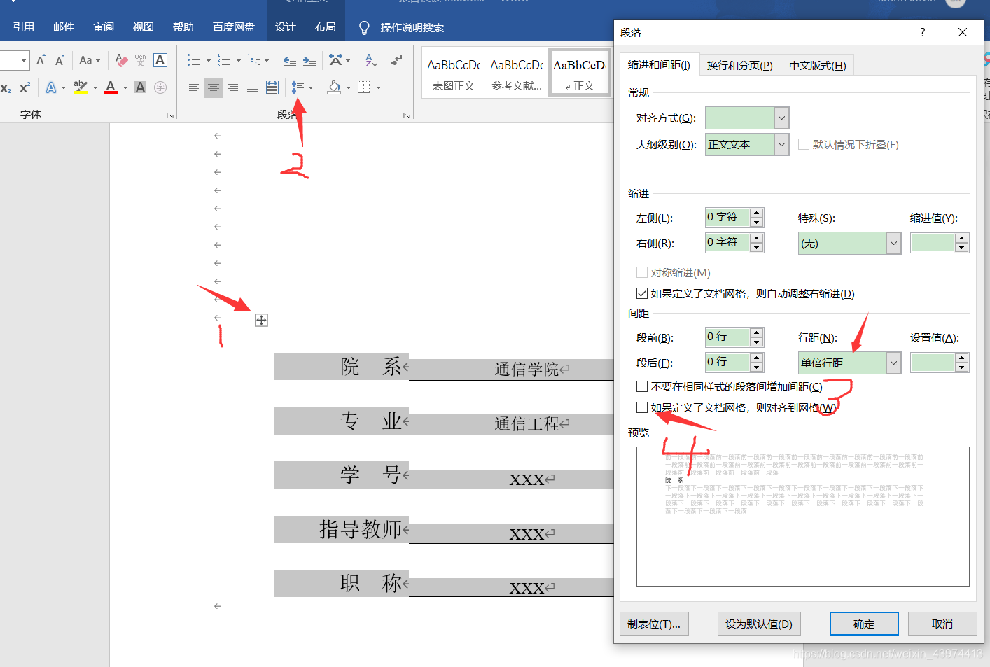The height and width of the screenshot is (667, 990).
Task: Click 取消 to cancel the dialog
Action: [942, 624]
